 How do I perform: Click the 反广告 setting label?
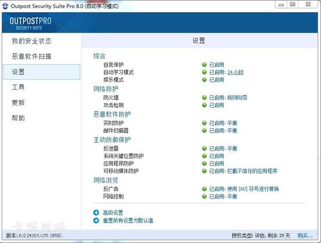[111, 189]
